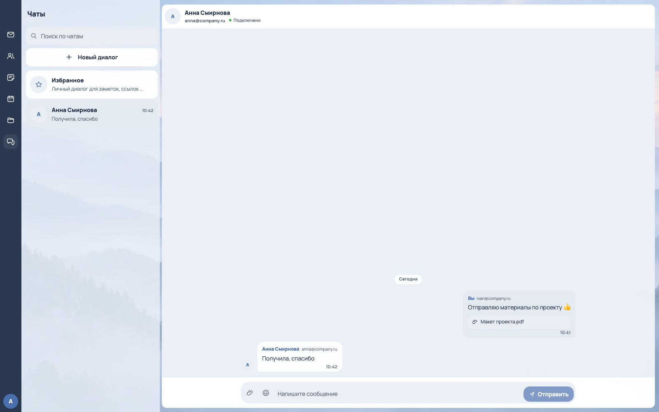Click the Чаты heading
Image resolution: width=659 pixels, height=412 pixels.
(x=36, y=14)
